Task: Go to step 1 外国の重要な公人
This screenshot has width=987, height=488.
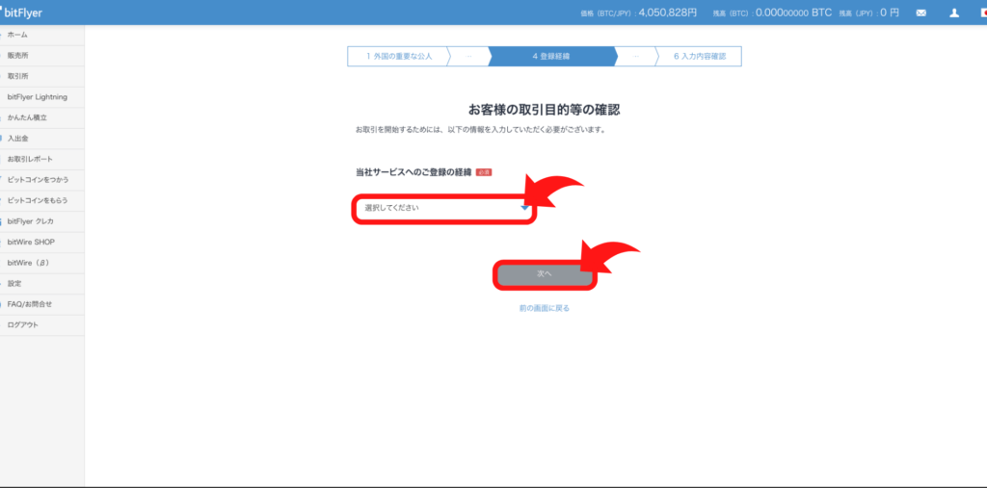Action: [x=399, y=56]
